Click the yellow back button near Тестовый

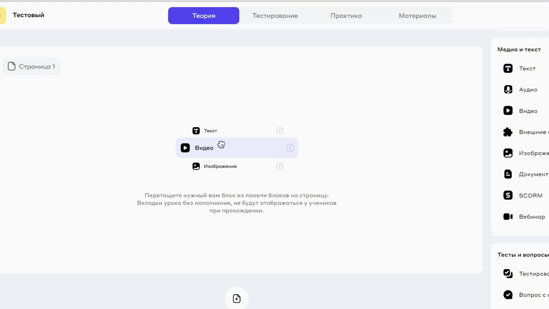click(x=2, y=15)
